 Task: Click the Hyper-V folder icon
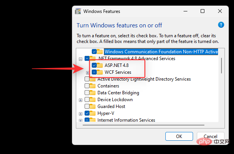click(x=93, y=113)
